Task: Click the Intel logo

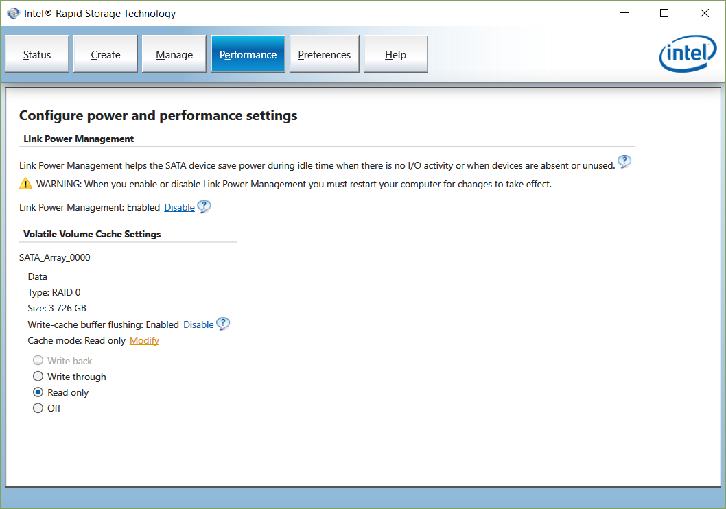Action: [688, 54]
